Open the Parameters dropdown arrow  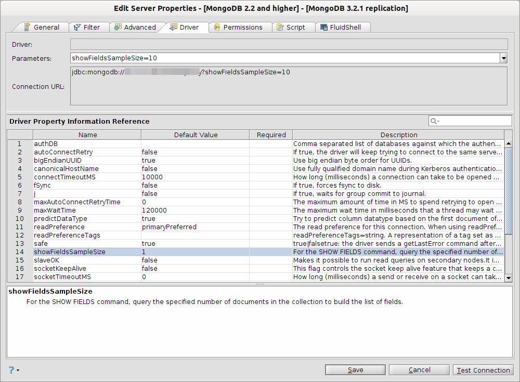(x=503, y=58)
